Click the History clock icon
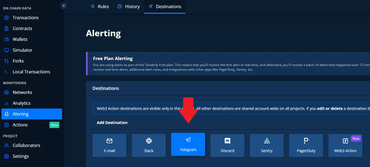The image size is (370, 167). pos(120,6)
